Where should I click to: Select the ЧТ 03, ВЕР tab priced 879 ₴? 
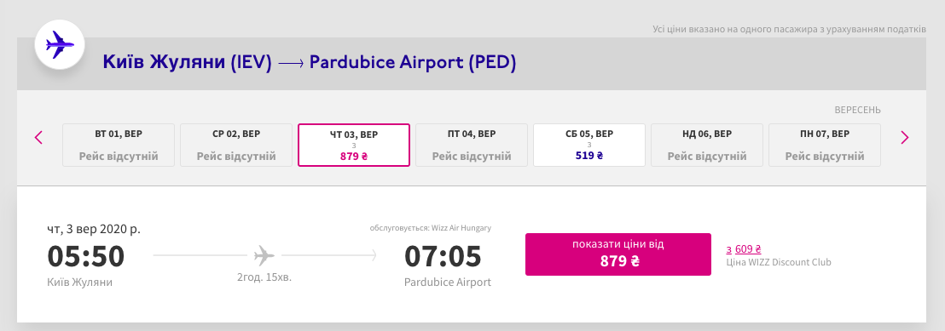354,145
